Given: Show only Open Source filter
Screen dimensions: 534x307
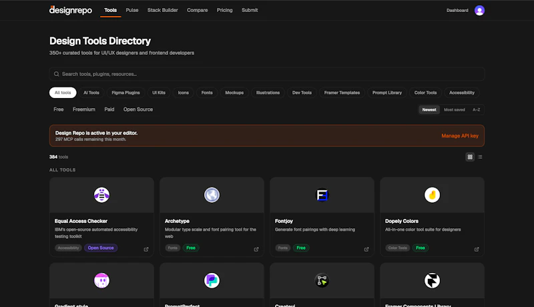Looking at the screenshot, I should coord(138,109).
